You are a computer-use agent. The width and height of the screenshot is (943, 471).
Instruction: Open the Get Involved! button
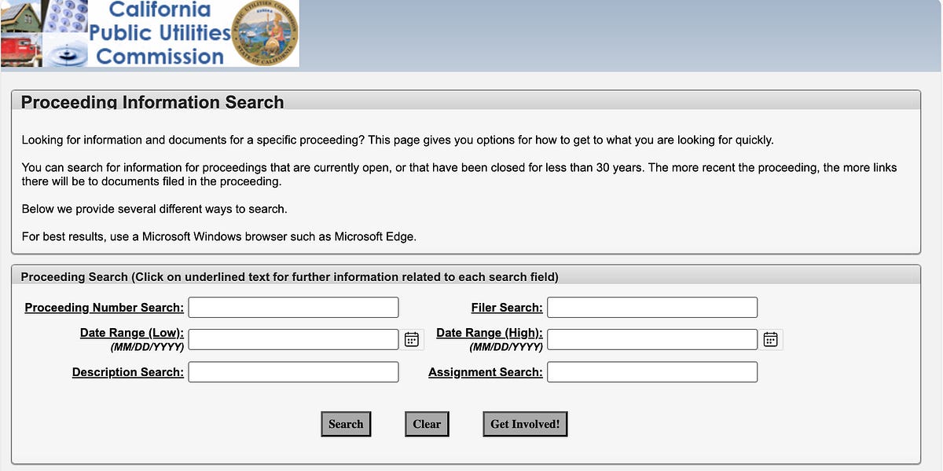point(525,424)
